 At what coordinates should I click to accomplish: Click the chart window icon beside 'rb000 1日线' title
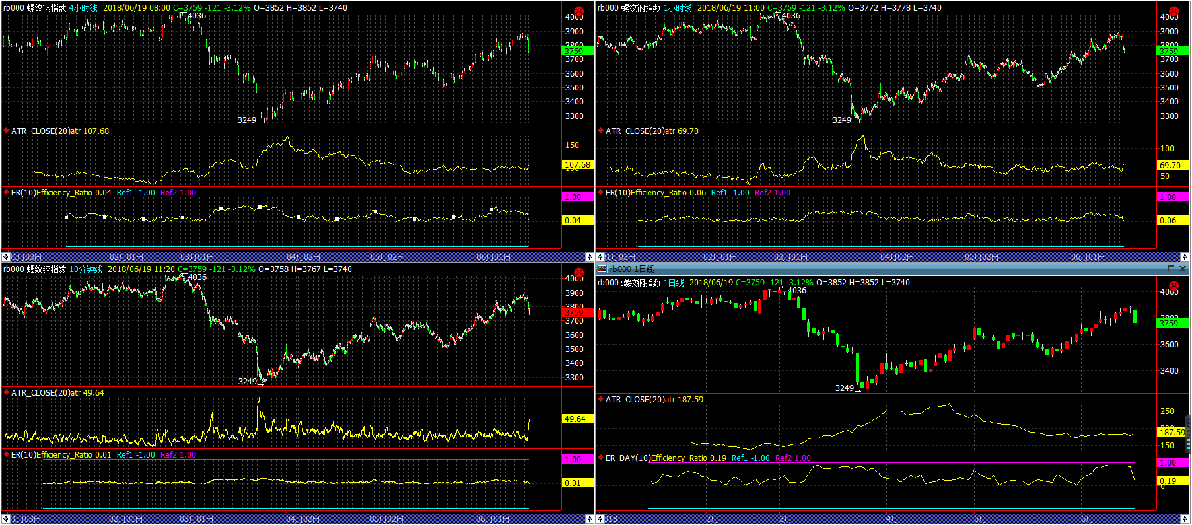point(602,269)
